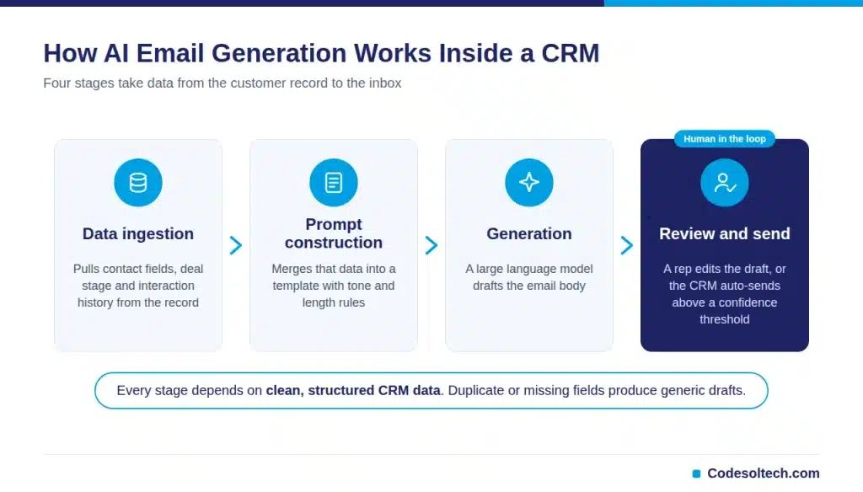Click the chevron arrow before Review and send card
This screenshot has width=863, height=492.
point(626,245)
